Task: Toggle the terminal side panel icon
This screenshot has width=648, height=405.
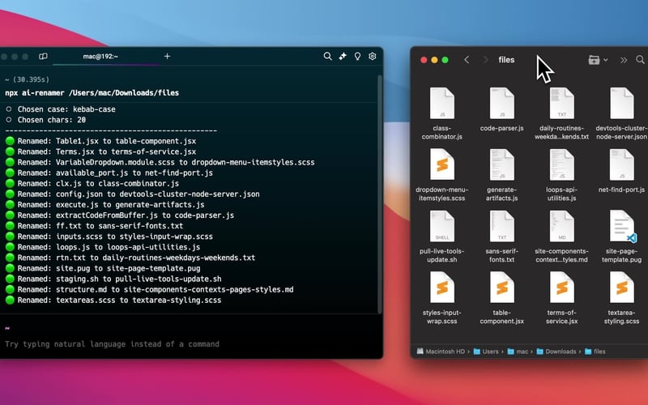Action: click(43, 56)
